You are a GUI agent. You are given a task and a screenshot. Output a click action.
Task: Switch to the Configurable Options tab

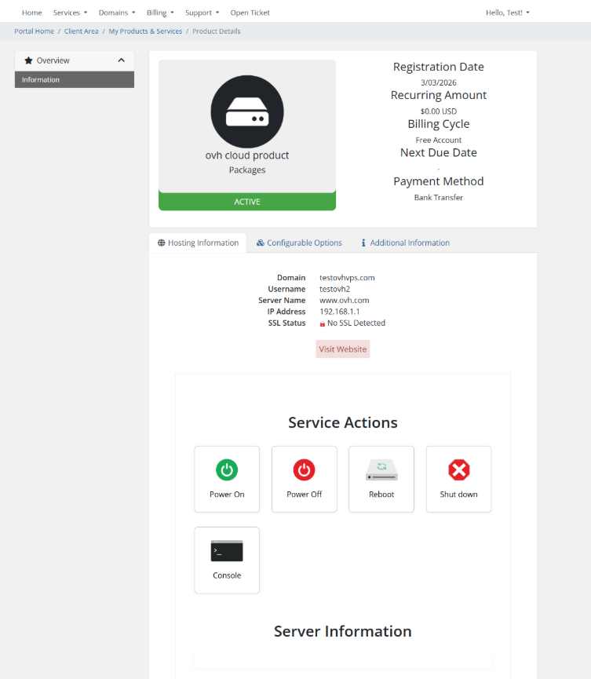coord(299,243)
